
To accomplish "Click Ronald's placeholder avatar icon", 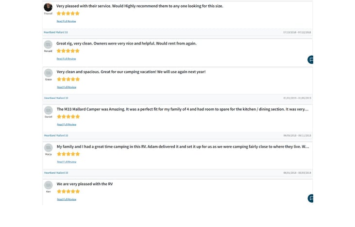I will tap(48, 45).
